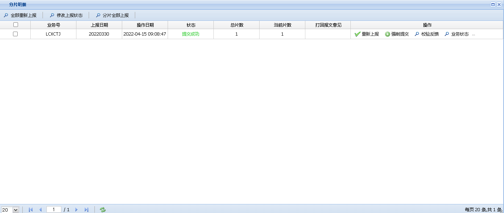This screenshot has height=213, width=504.
Task: Click 全部重新上报 in the toolbar
Action: [x=20, y=15]
